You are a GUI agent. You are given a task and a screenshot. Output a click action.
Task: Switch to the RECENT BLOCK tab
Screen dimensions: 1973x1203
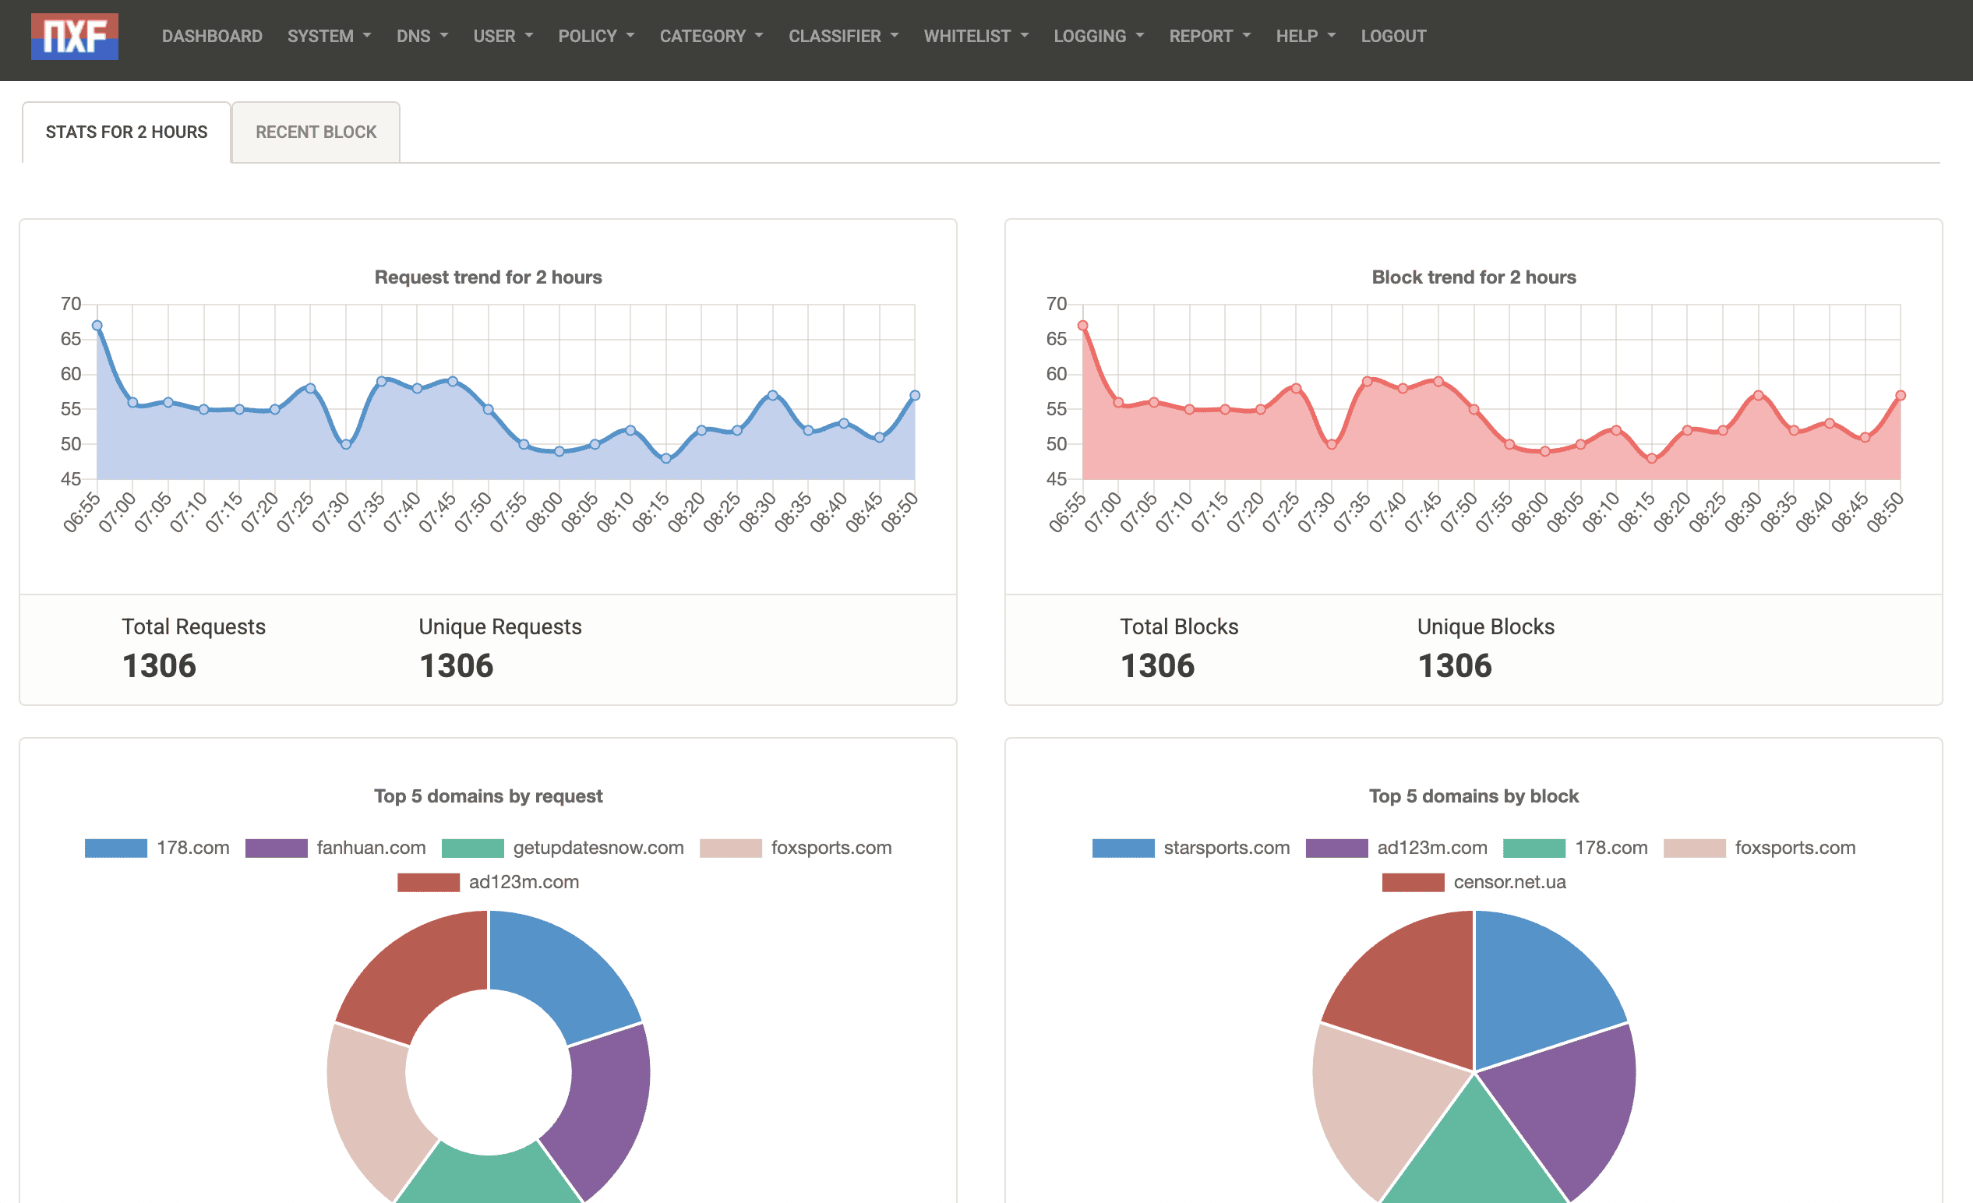316,132
